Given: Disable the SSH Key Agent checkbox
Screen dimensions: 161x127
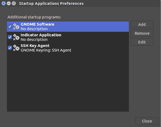Looking at the screenshot, I should pyautogui.click(x=10, y=48).
